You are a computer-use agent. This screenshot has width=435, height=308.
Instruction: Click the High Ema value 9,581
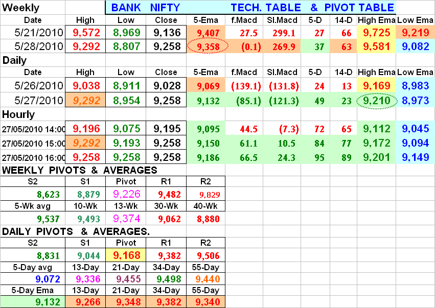376,46
